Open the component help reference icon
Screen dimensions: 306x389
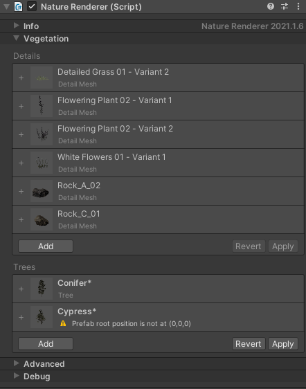tap(271, 6)
